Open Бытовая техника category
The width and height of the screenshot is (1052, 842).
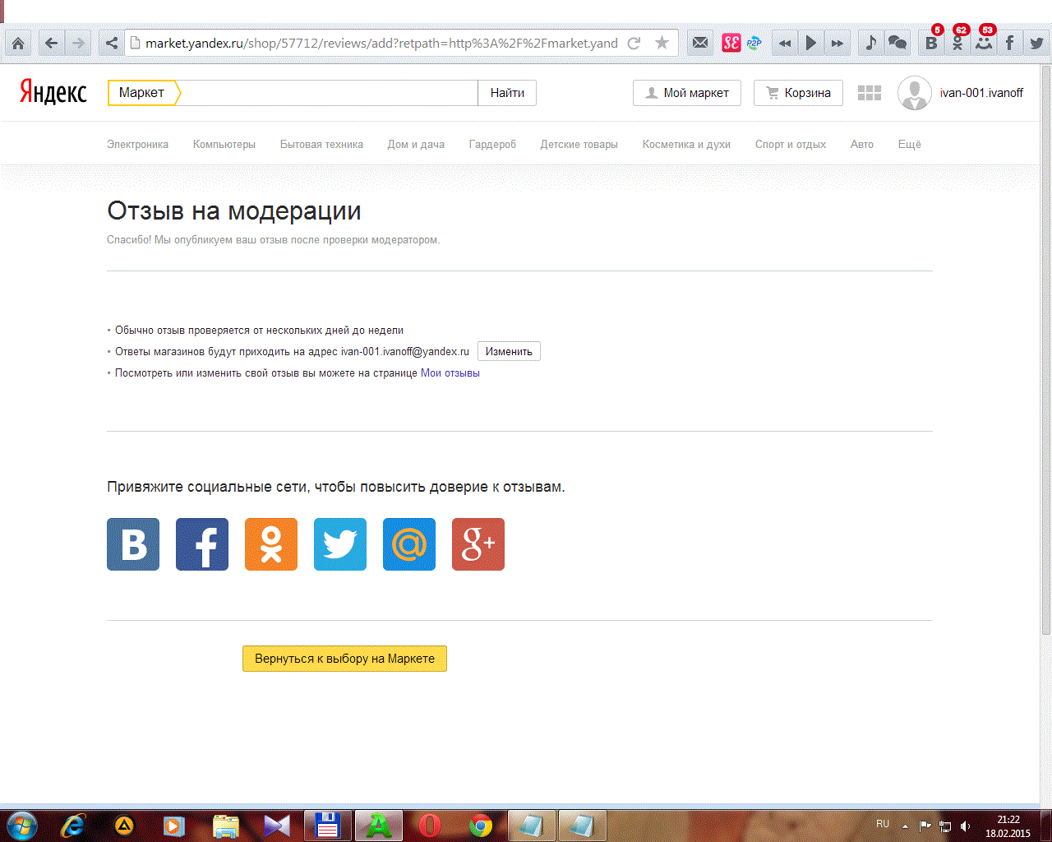point(321,144)
